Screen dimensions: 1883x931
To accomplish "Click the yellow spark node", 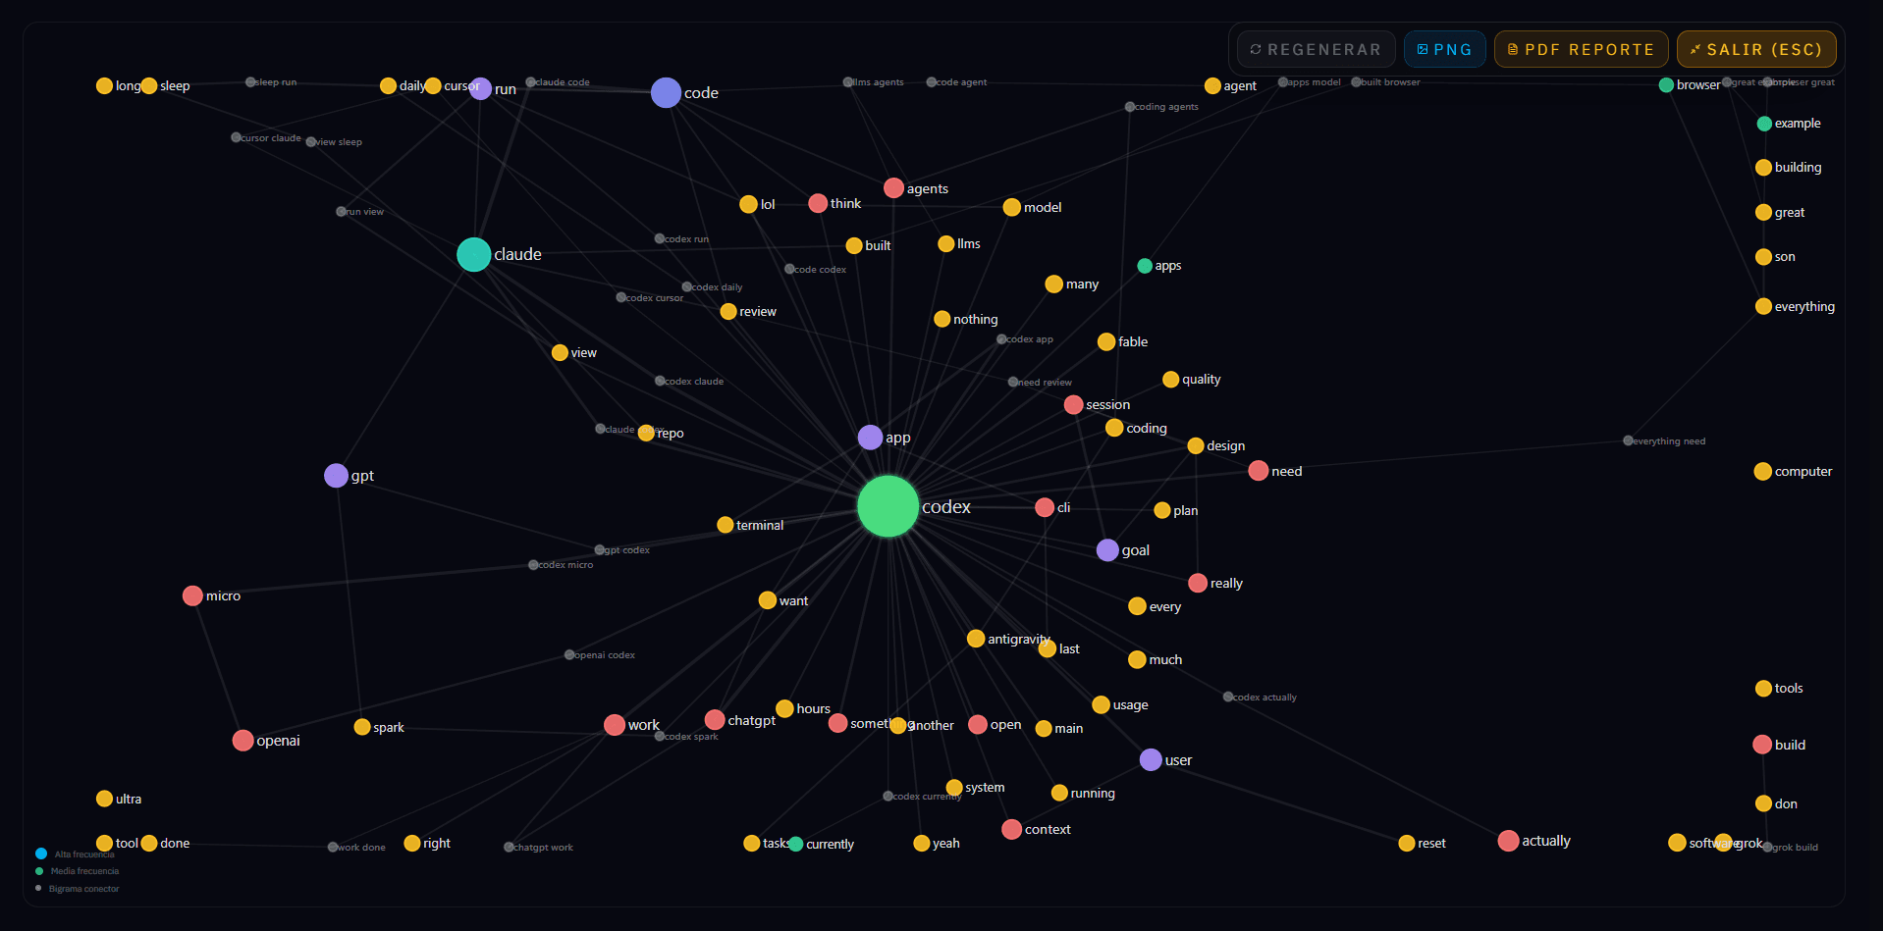I will [x=362, y=727].
